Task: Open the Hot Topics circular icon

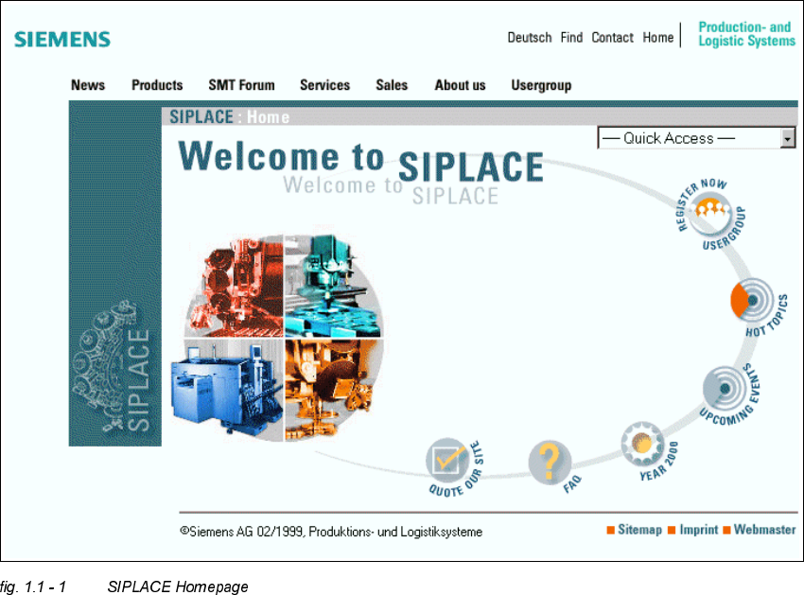Action: click(752, 301)
